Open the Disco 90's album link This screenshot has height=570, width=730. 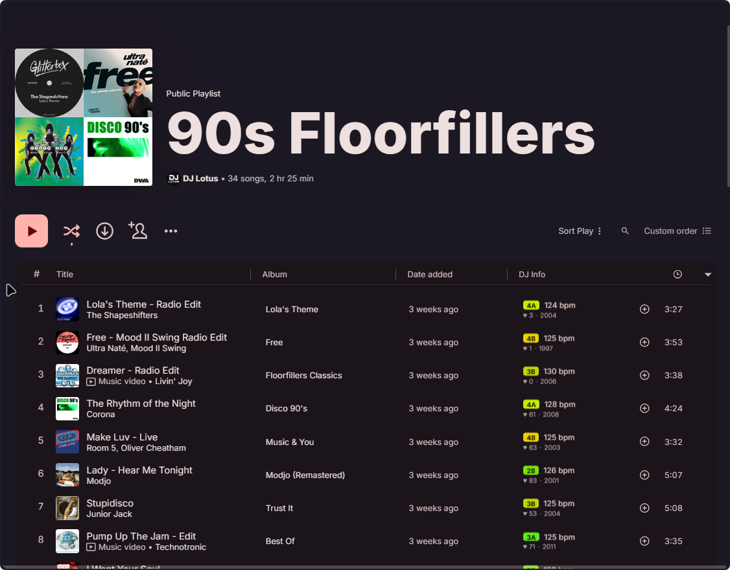click(x=287, y=409)
